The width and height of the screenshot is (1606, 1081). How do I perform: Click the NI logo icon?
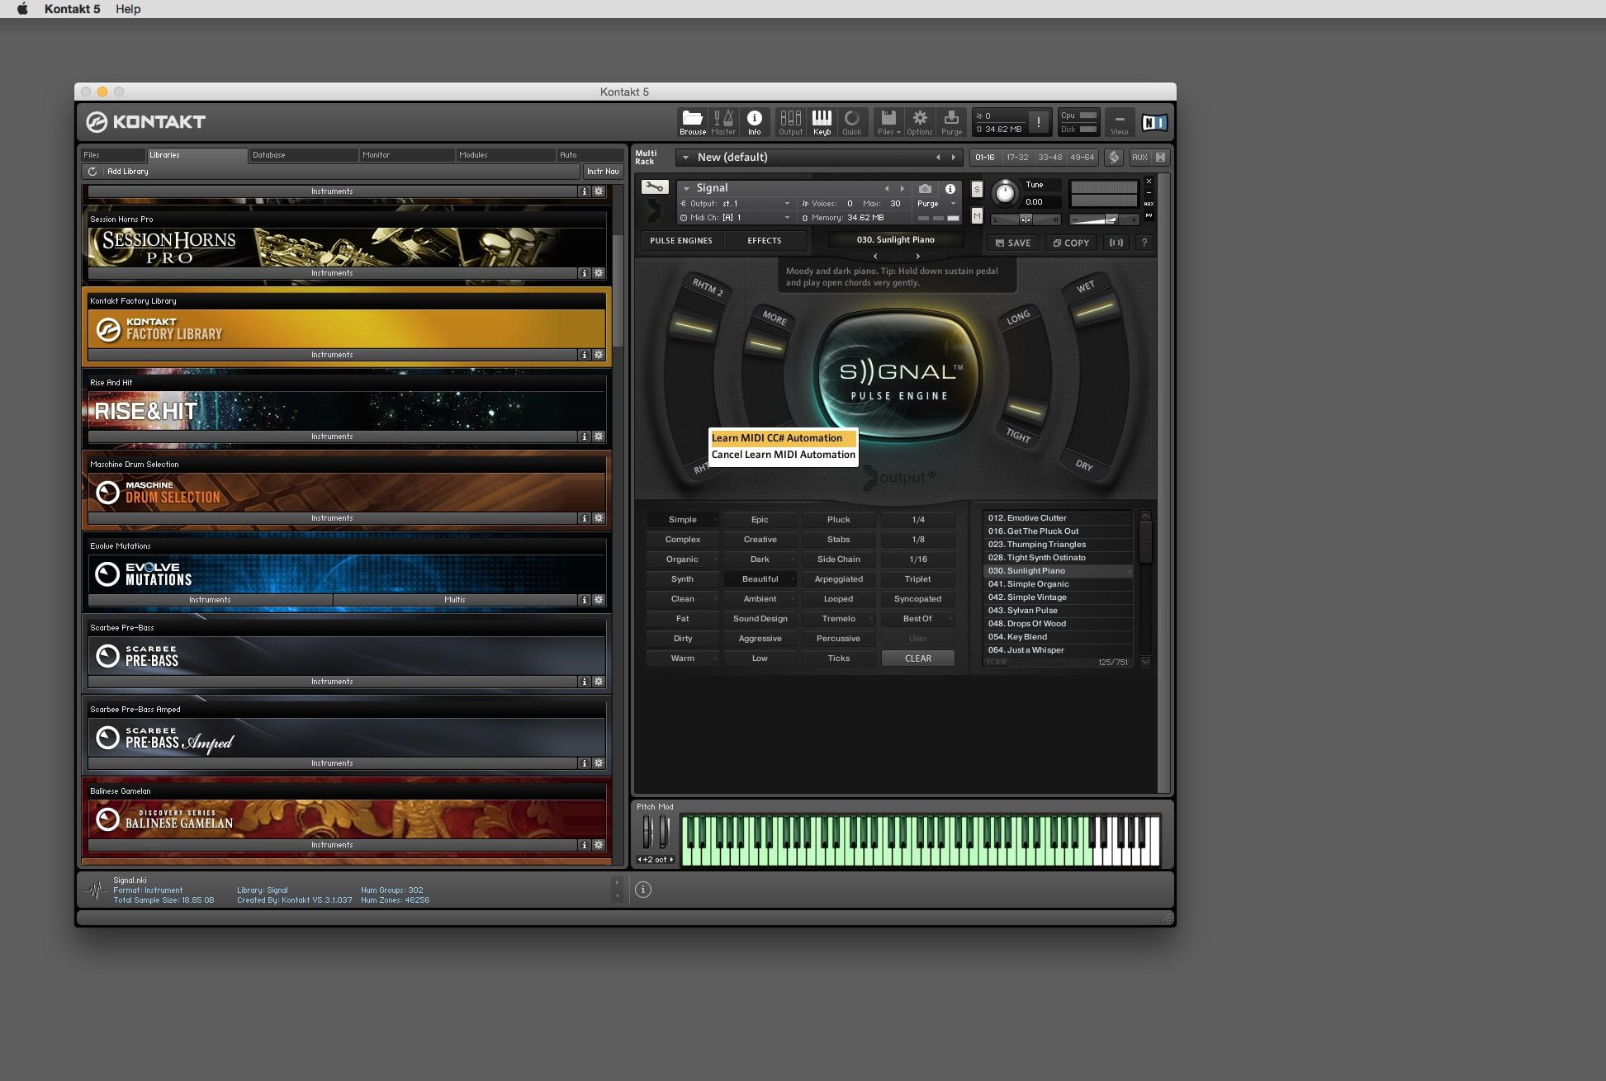[1154, 123]
